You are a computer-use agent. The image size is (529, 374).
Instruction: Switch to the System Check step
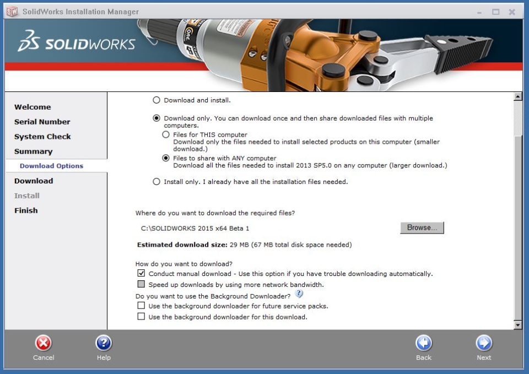click(x=42, y=137)
